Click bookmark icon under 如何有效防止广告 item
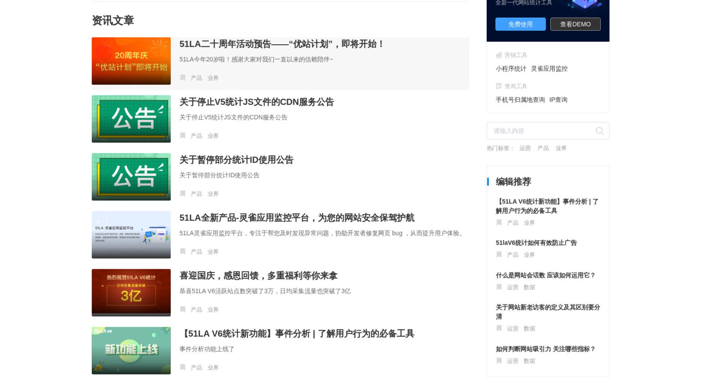 tap(499, 255)
